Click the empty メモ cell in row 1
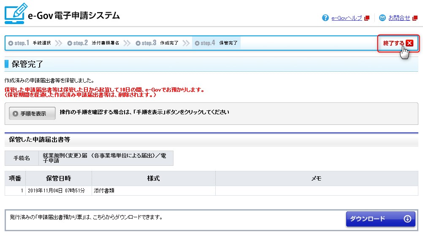 (x=316, y=190)
